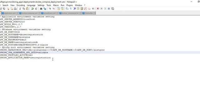The image size is (200, 112).
Task: Click the Copy toolbar icon
Action: click(x=24, y=9)
